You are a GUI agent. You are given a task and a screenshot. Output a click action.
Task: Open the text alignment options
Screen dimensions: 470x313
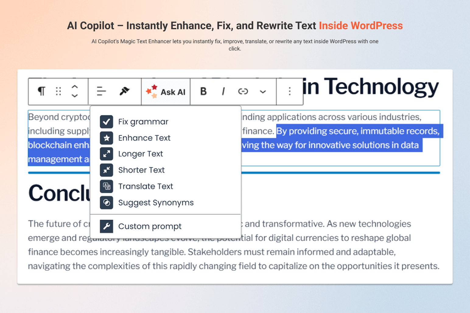coord(101,91)
